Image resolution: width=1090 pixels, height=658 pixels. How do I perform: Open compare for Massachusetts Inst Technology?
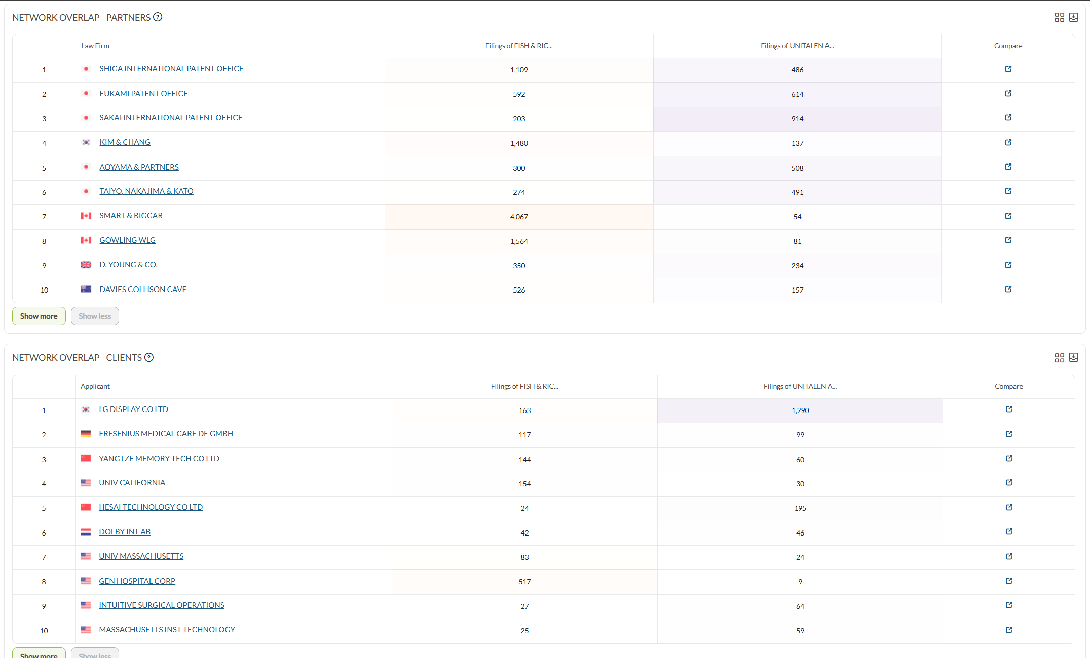click(1009, 630)
